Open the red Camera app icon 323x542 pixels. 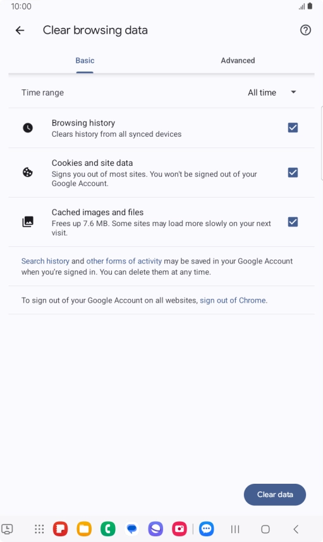point(180,529)
